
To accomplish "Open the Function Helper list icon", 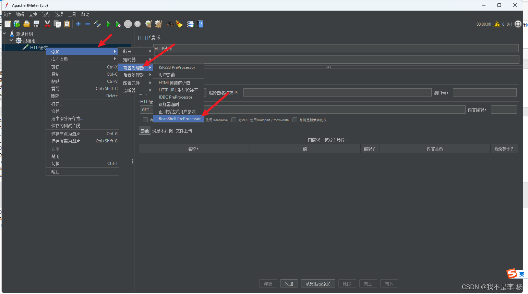I will (190, 24).
